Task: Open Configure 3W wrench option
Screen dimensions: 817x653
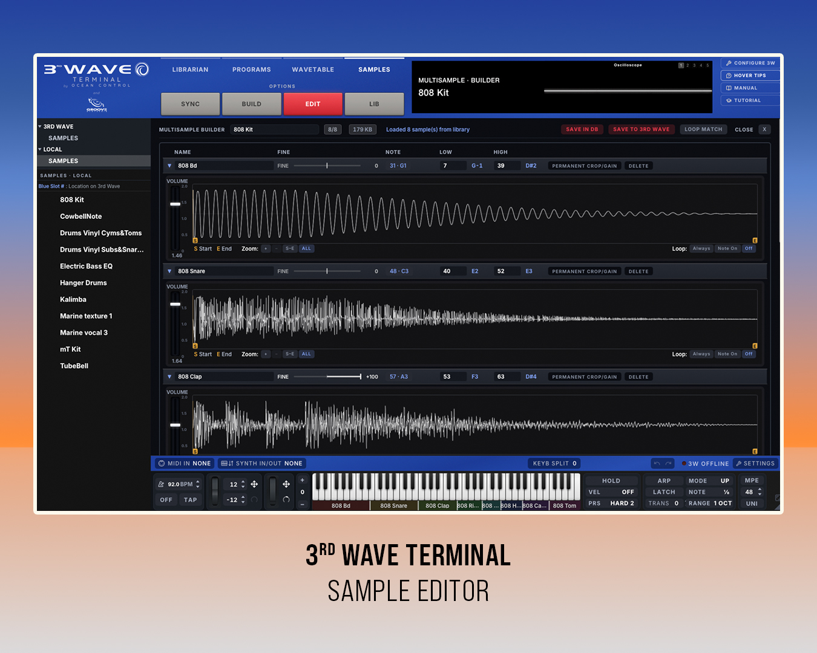Action: tap(750, 63)
